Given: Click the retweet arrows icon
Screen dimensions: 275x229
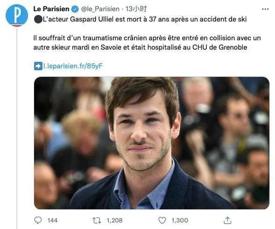Looking at the screenshot, I should (x=97, y=221).
